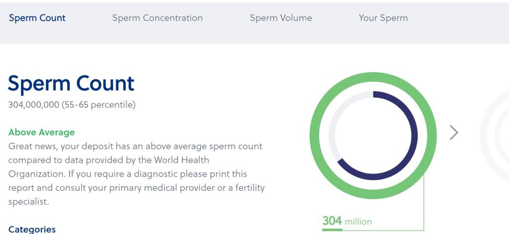Click the large "Sperm Count" heading

click(x=71, y=83)
